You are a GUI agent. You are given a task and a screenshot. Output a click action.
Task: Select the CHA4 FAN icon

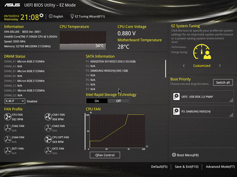7,139
